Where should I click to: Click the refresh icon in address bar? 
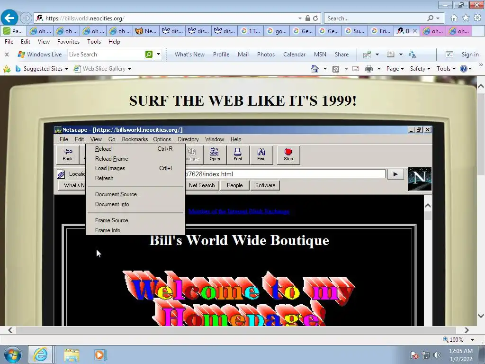click(x=315, y=18)
